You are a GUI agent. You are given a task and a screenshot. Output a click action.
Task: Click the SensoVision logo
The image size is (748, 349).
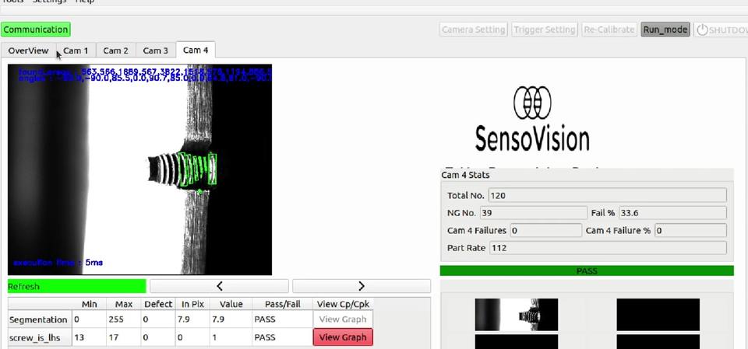pos(532,119)
